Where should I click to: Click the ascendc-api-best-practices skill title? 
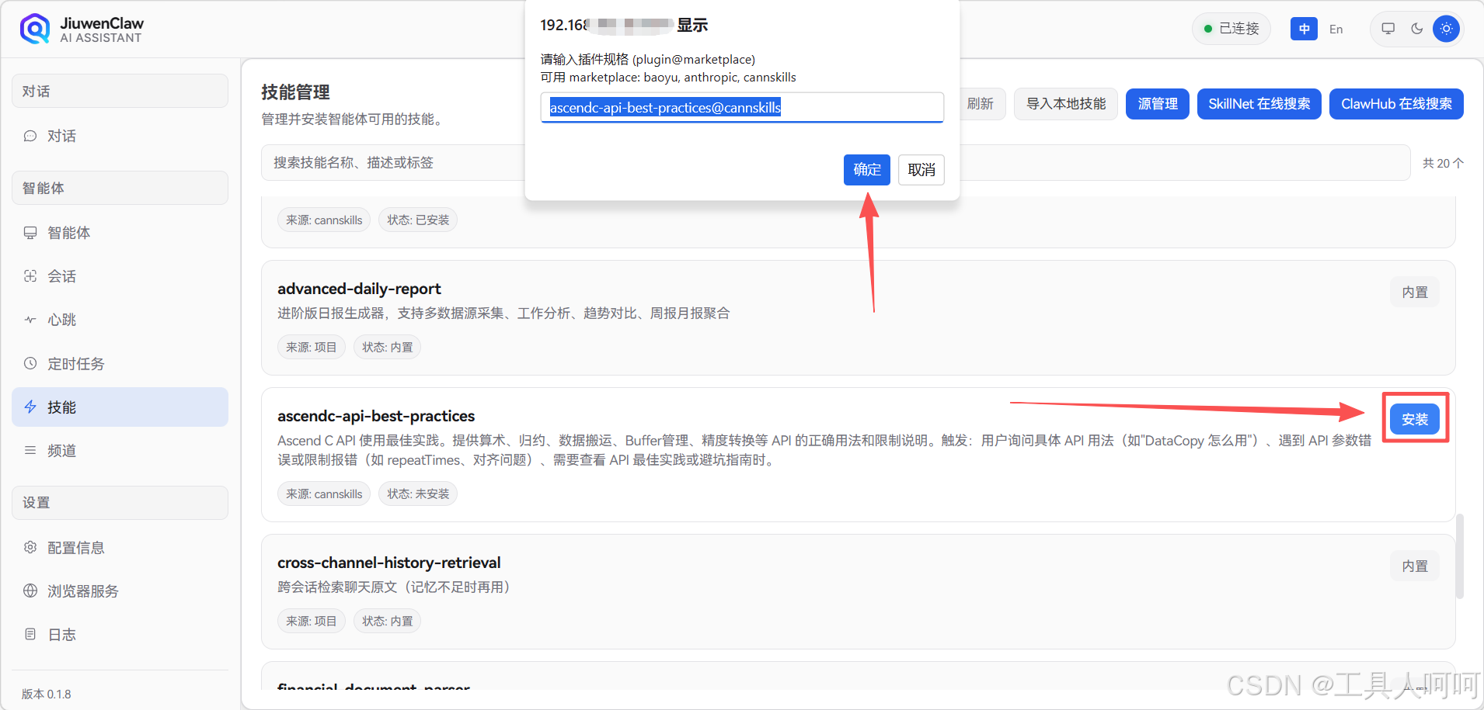pos(376,416)
